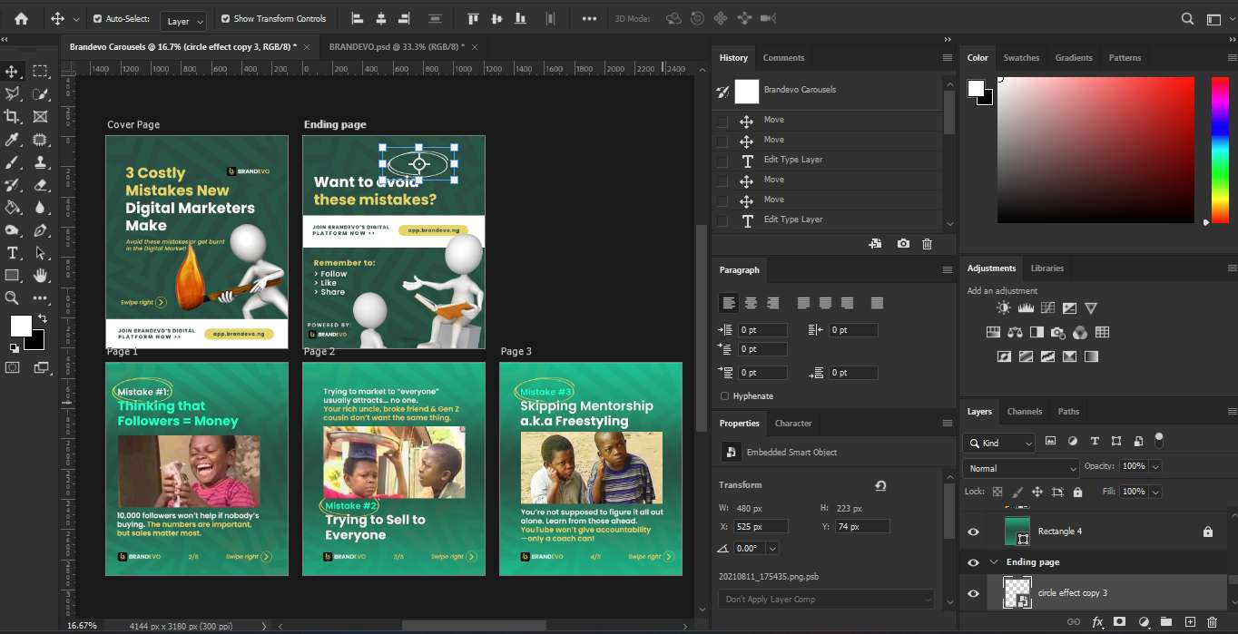The image size is (1238, 634).
Task: Open the Photoshop Home screen
Action: tap(21, 18)
